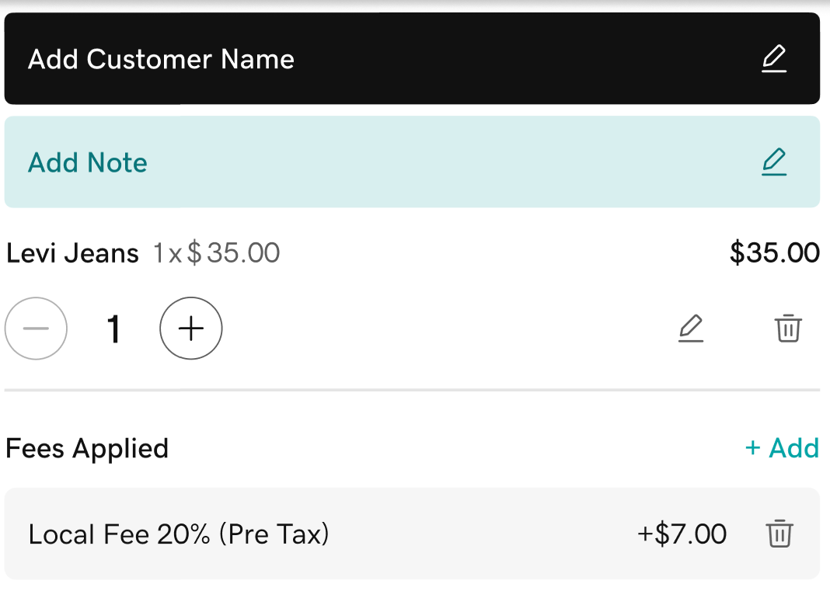Viewport: 830px width, 612px height.
Task: Tap the teal pencil icon in Add Note
Action: coord(773,162)
